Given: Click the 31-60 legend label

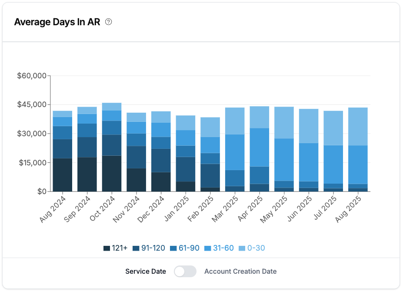Looking at the screenshot, I should [223, 248].
